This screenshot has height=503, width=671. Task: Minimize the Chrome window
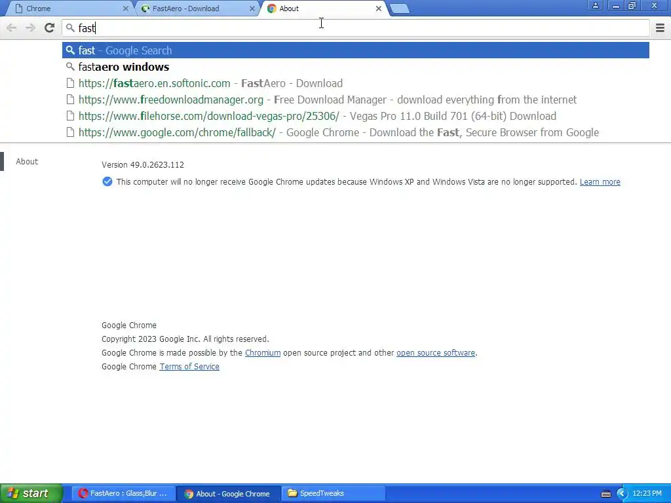point(615,5)
